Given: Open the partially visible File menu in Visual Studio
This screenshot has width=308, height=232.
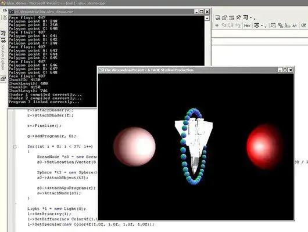Looking at the screenshot, I should [x=5, y=10].
